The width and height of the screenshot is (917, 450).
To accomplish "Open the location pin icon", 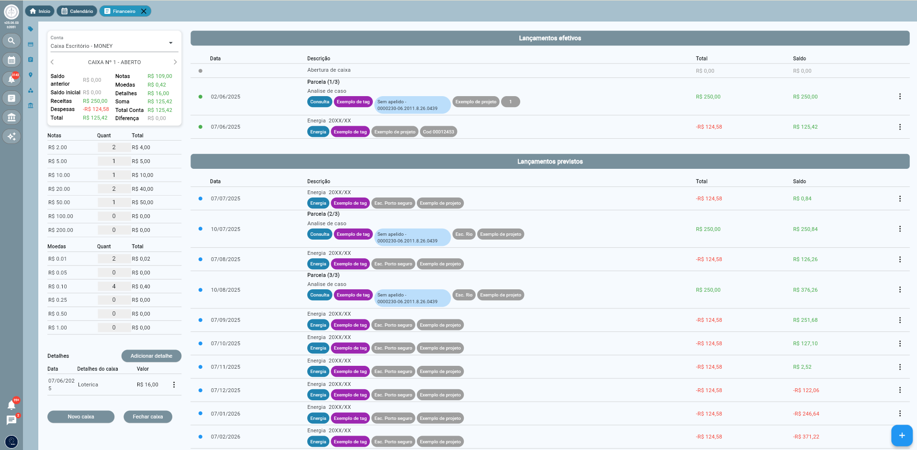I will coord(31,75).
